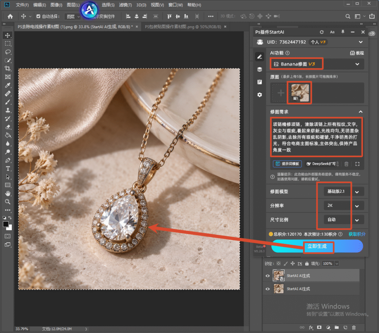Open the 分辨率 dropdown showing 2K
379x333 pixels.
[x=344, y=206]
